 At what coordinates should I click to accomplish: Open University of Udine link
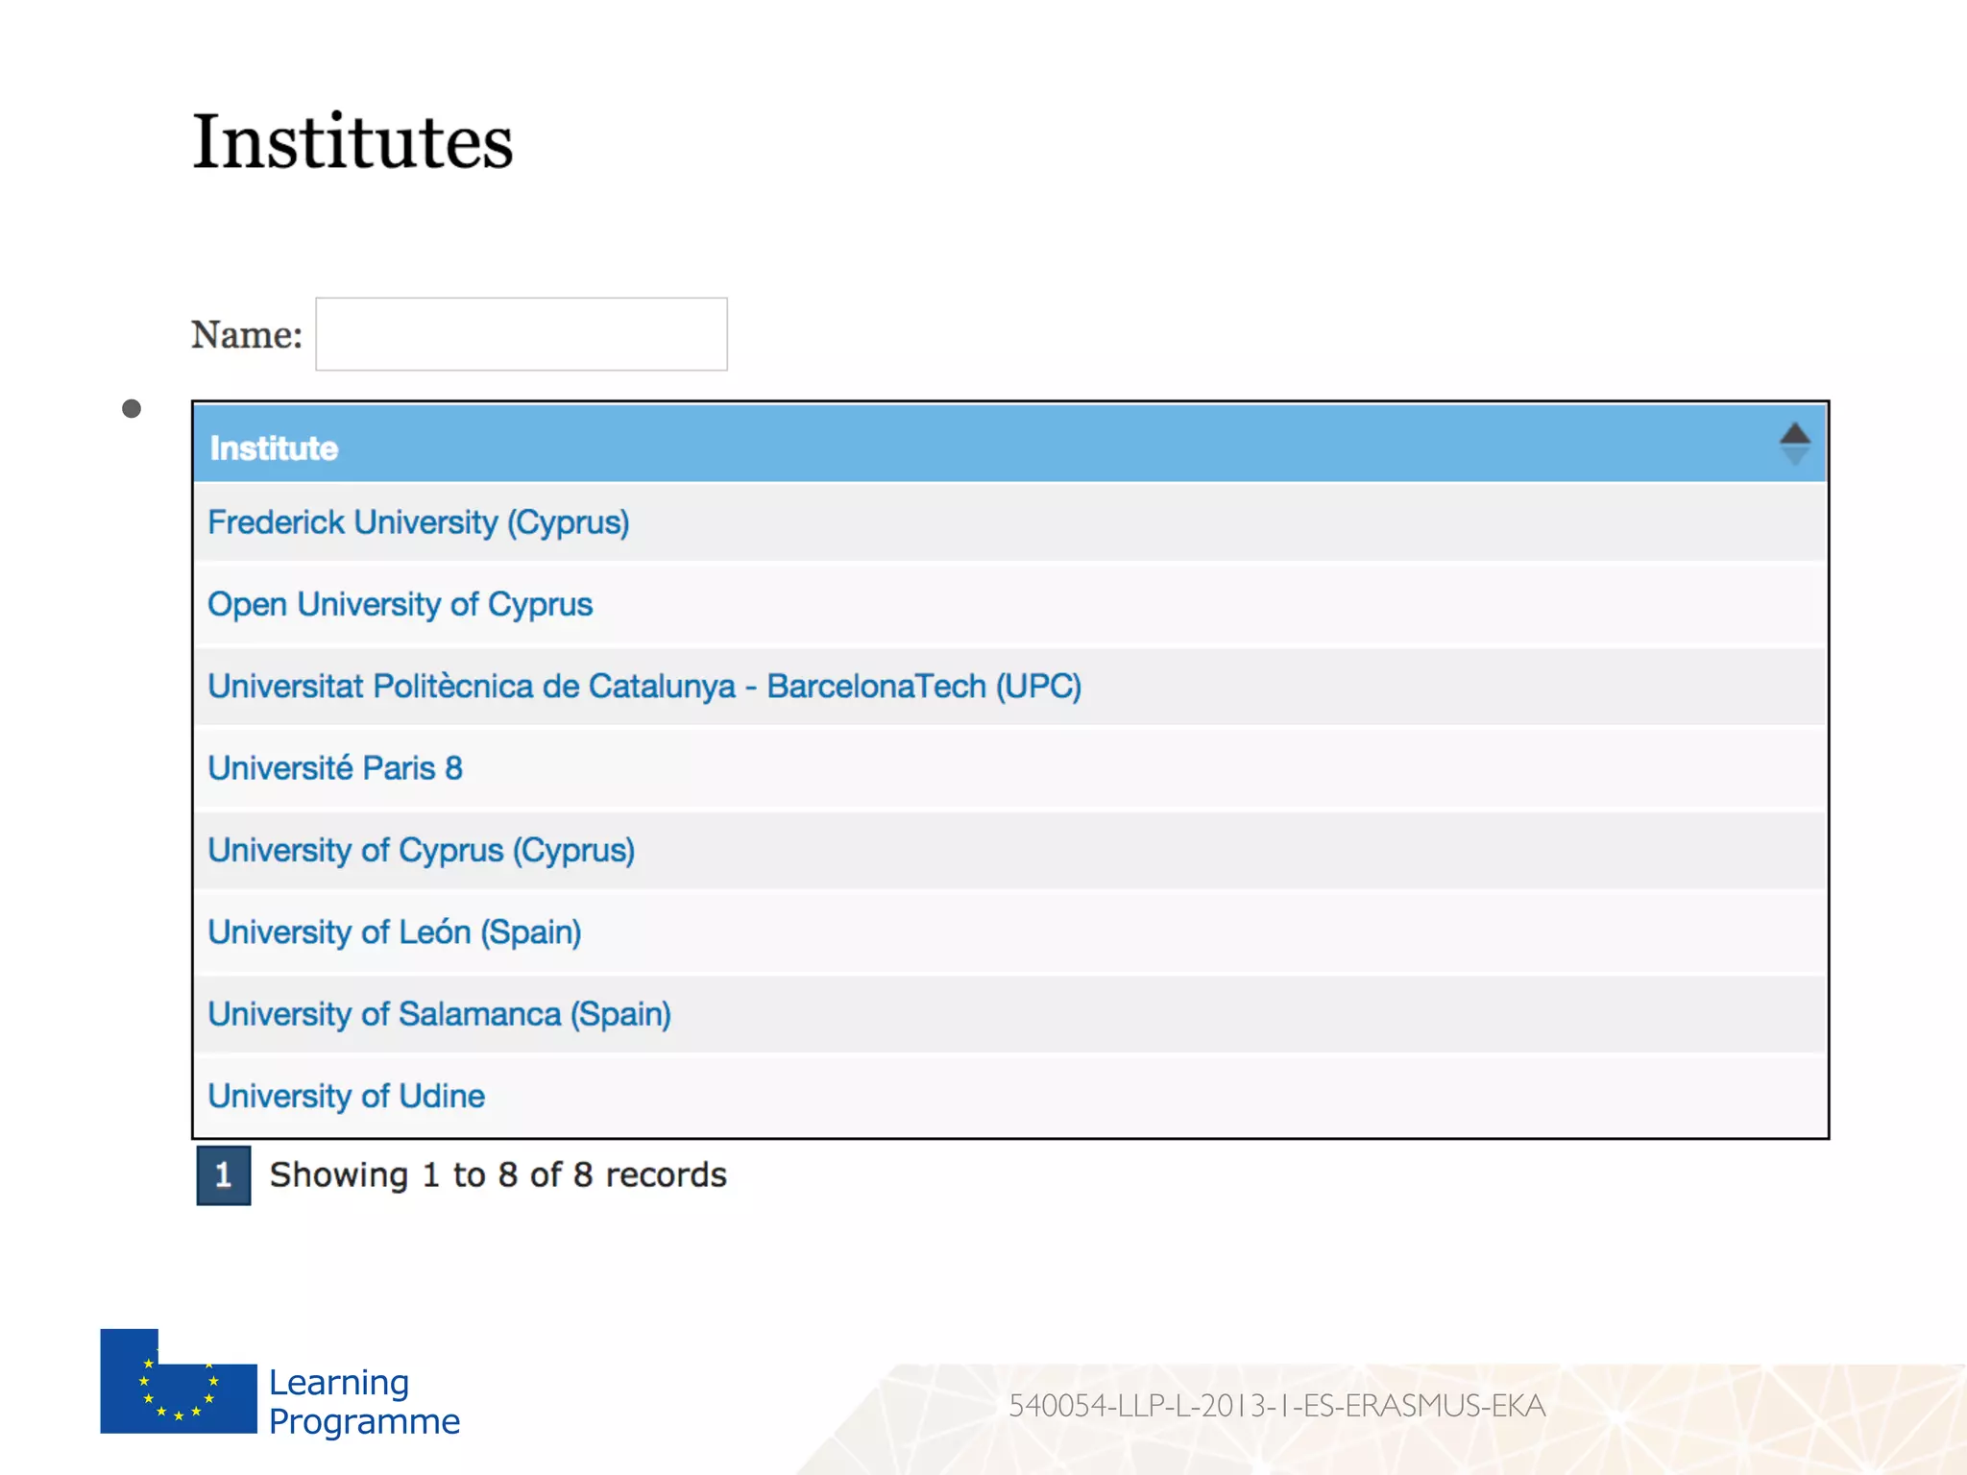(x=347, y=1096)
